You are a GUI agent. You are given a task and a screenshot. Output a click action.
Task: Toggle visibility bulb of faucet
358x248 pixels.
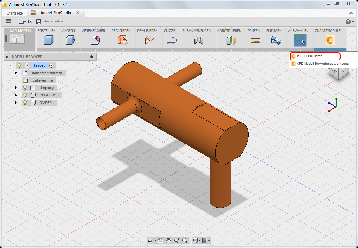tap(20, 65)
